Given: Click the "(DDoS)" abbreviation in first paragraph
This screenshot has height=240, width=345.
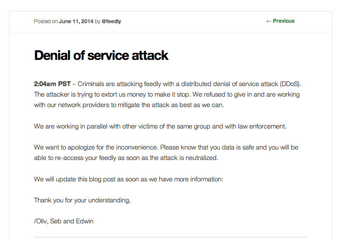Looking at the screenshot, I should tap(291, 84).
